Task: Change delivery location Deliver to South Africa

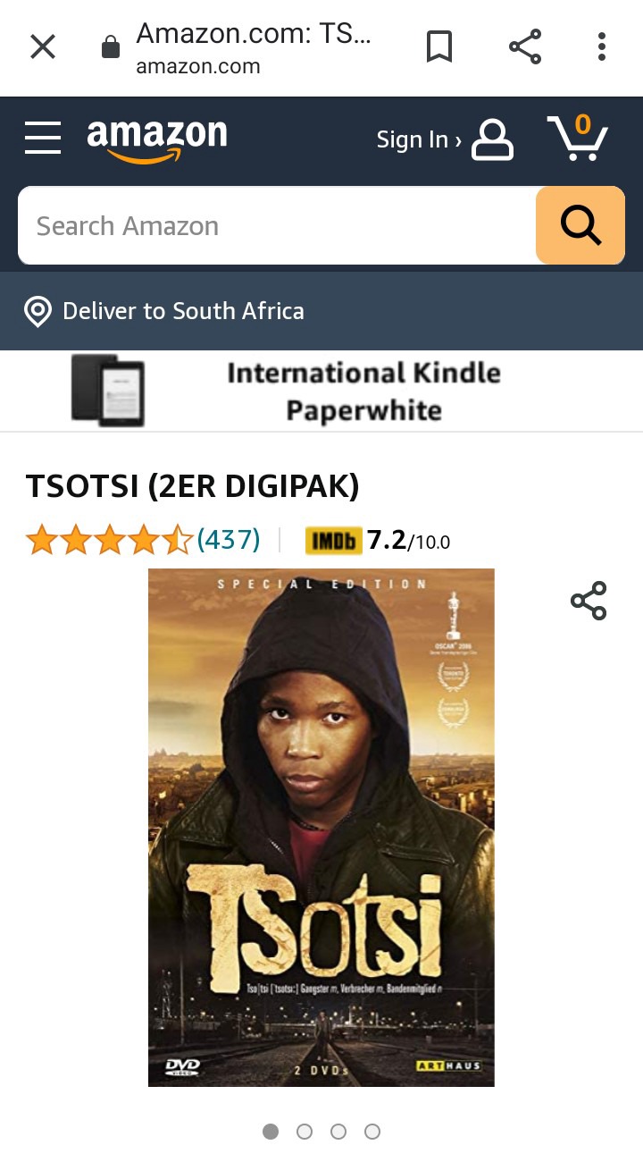Action: pyautogui.click(x=164, y=311)
